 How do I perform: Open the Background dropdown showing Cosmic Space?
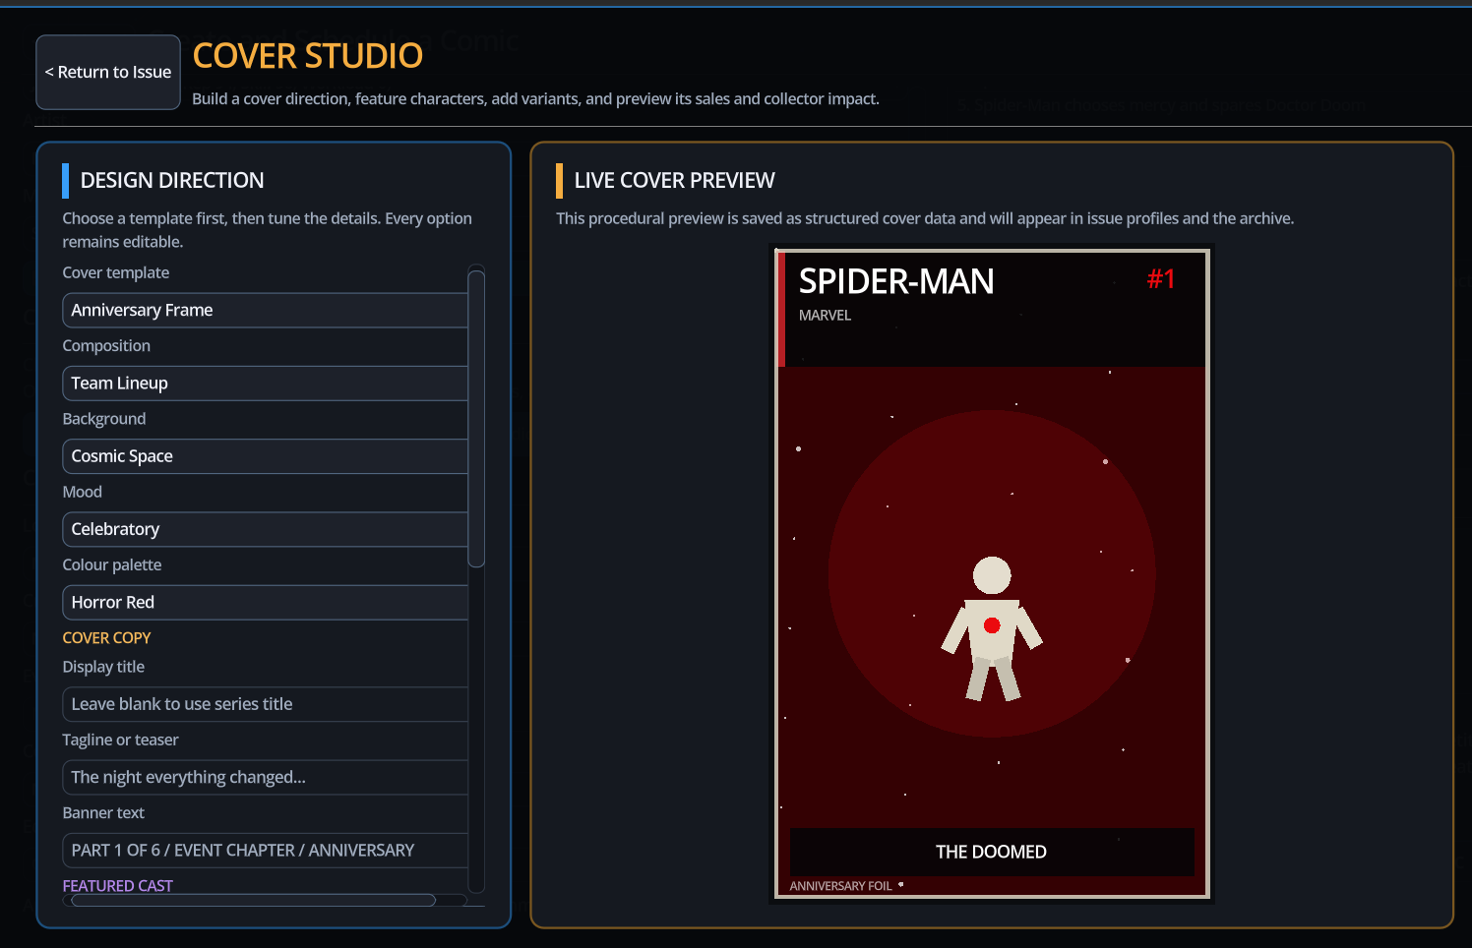266,456
